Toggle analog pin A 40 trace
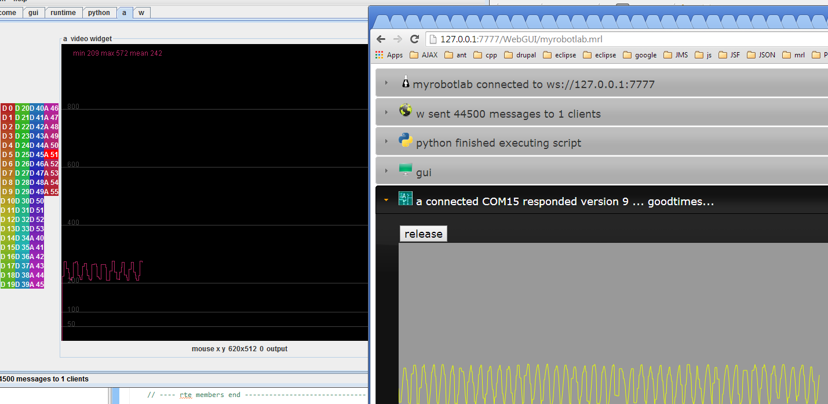Viewport: 828px width, 404px height. [x=37, y=238]
